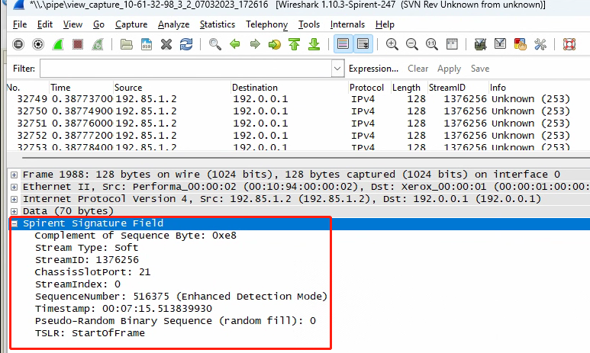Click the start capture shark fin icon
Viewport: 590px width, 353px height.
57,44
